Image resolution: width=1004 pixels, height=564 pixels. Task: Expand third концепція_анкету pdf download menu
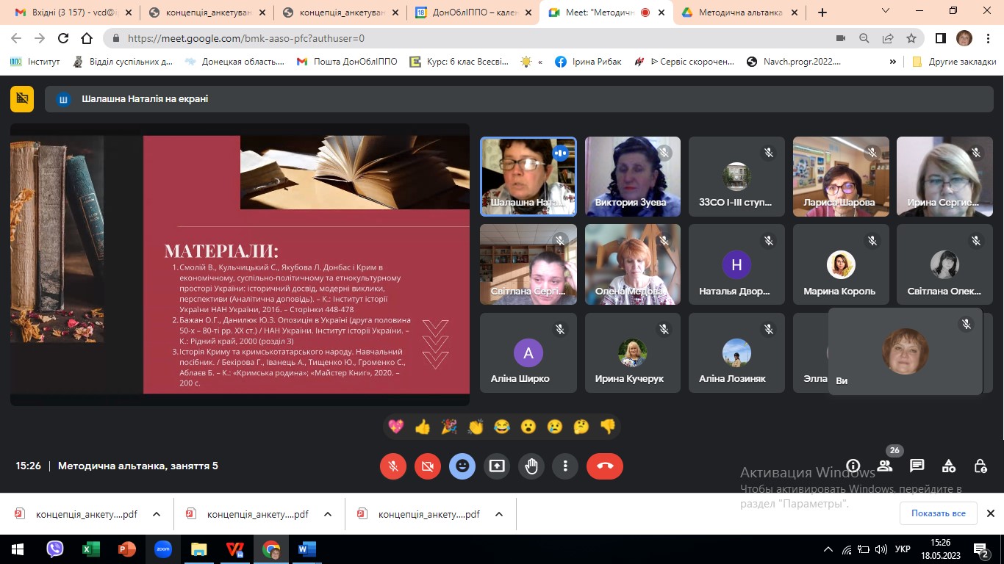coord(499,514)
